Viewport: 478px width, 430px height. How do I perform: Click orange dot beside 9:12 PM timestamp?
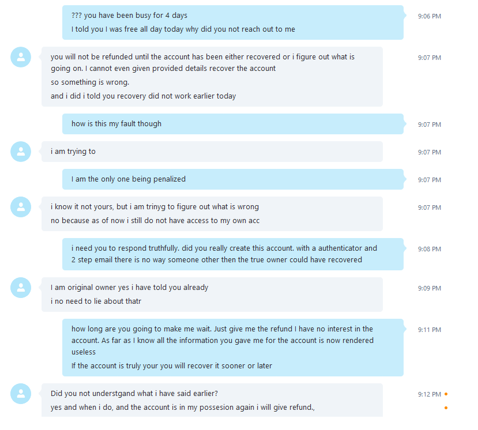click(446, 394)
